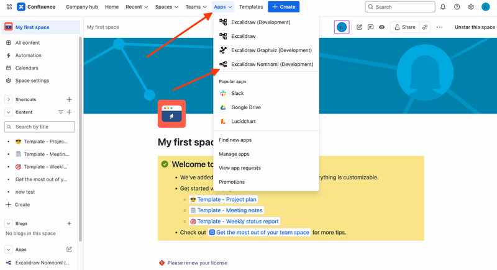Click the avatar in the purple frame
The height and width of the screenshot is (270, 497).
tap(342, 27)
